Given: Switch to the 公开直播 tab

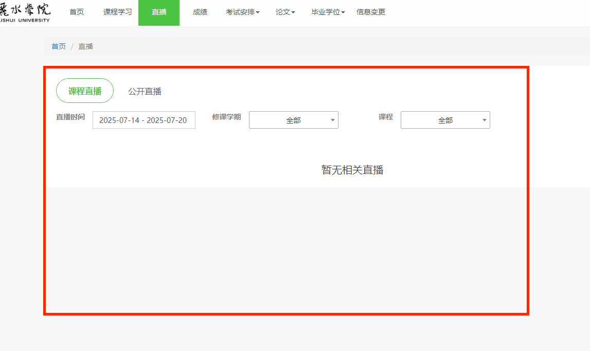Looking at the screenshot, I should click(145, 92).
